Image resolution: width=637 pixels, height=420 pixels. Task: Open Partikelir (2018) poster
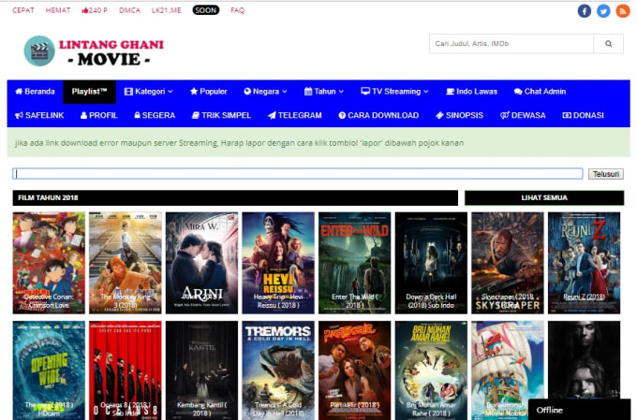pyautogui.click(x=355, y=370)
